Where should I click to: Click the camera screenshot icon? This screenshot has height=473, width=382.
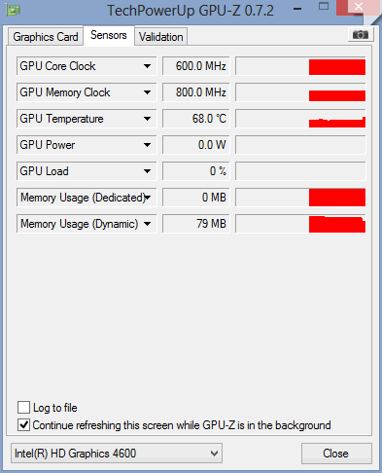coord(361,35)
